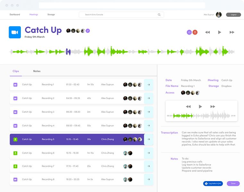244x192 pixels.
Task: Click the Log tasks in Jira button
Action: [x=213, y=183]
